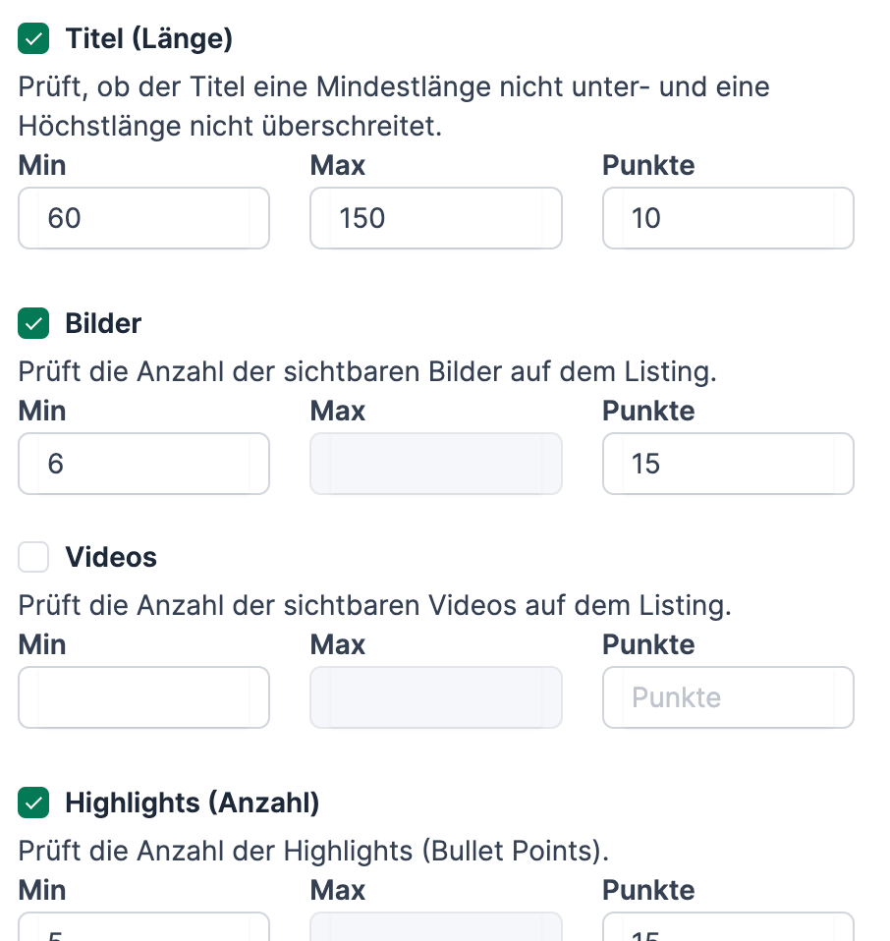Edit the Bilder Punkte field showing 15
890x941 pixels.
[727, 464]
